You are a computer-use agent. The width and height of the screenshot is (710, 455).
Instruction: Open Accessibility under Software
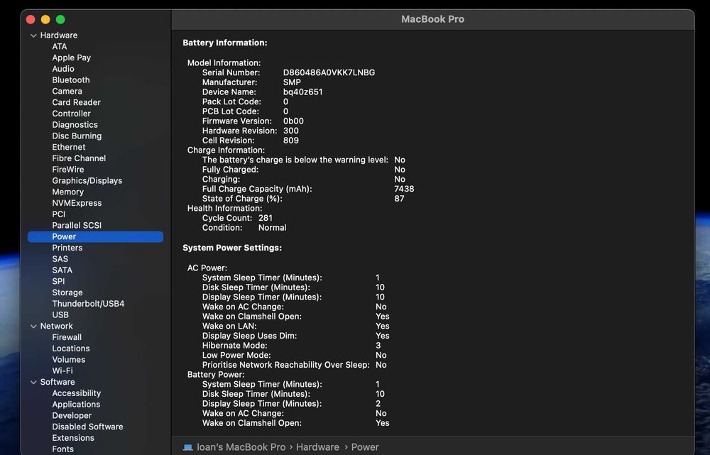coord(76,393)
